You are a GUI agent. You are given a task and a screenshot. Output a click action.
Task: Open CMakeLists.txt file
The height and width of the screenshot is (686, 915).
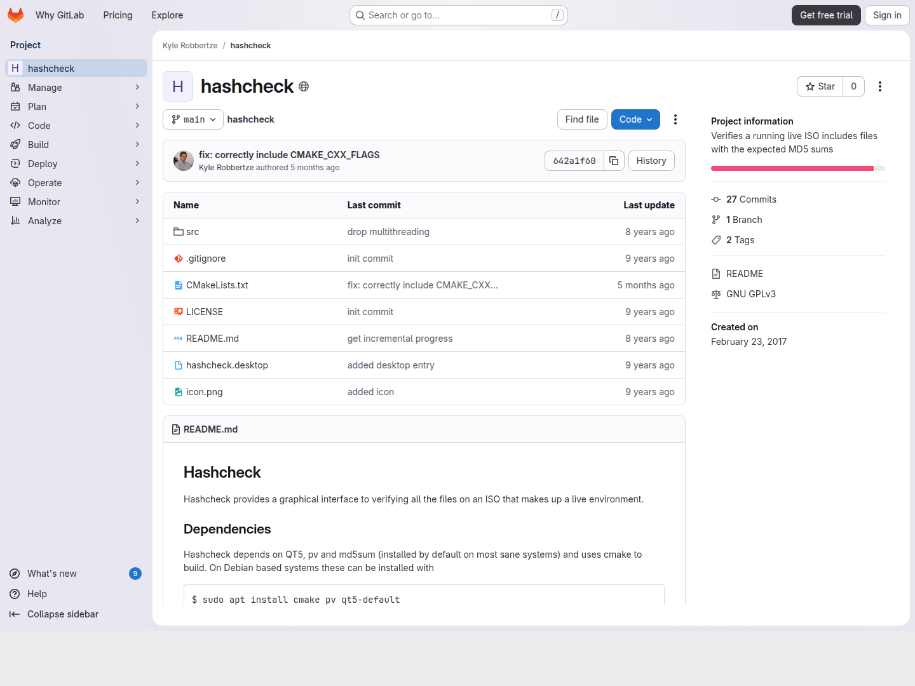[217, 285]
